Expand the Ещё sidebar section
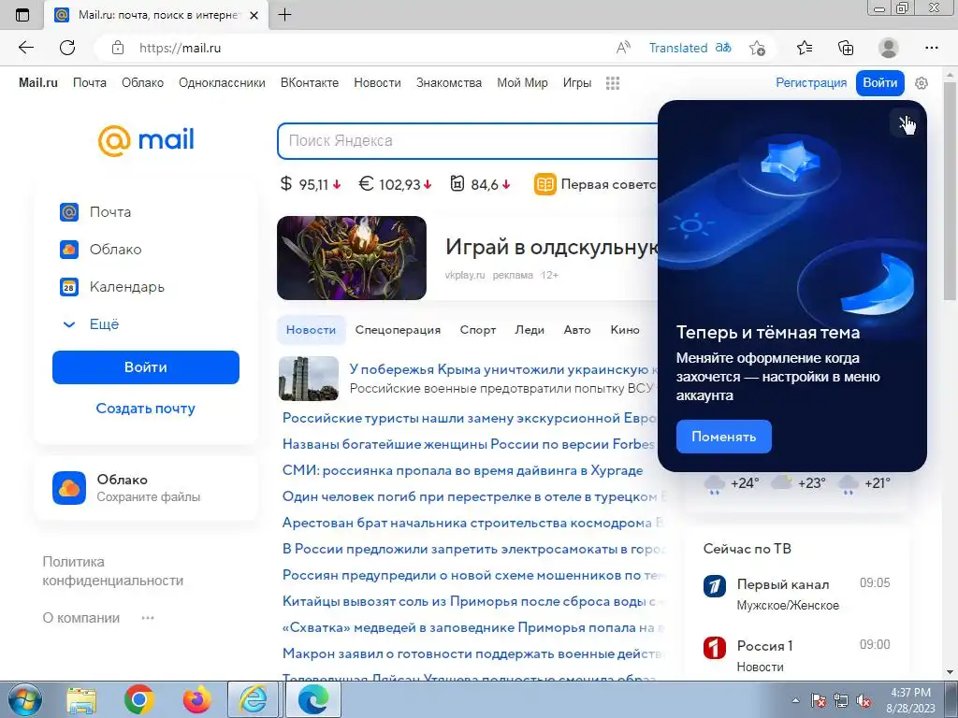Image resolution: width=958 pixels, height=718 pixels. 92,324
